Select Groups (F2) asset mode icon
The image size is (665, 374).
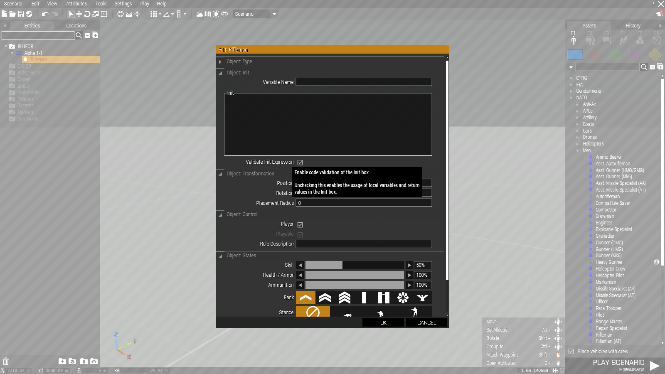(590, 40)
